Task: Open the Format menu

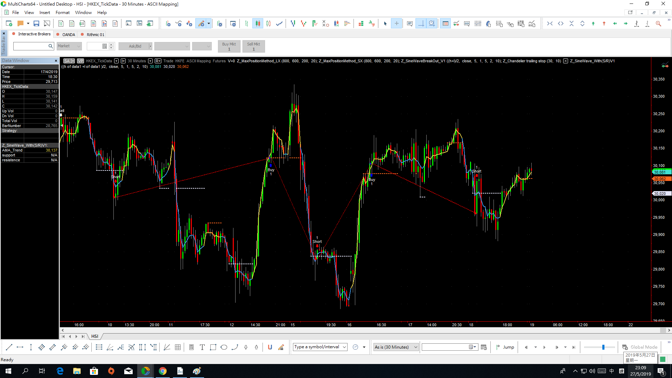Action: (63, 13)
